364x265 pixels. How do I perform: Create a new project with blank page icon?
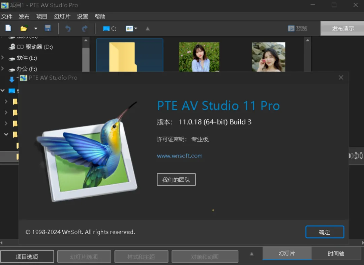pos(8,28)
